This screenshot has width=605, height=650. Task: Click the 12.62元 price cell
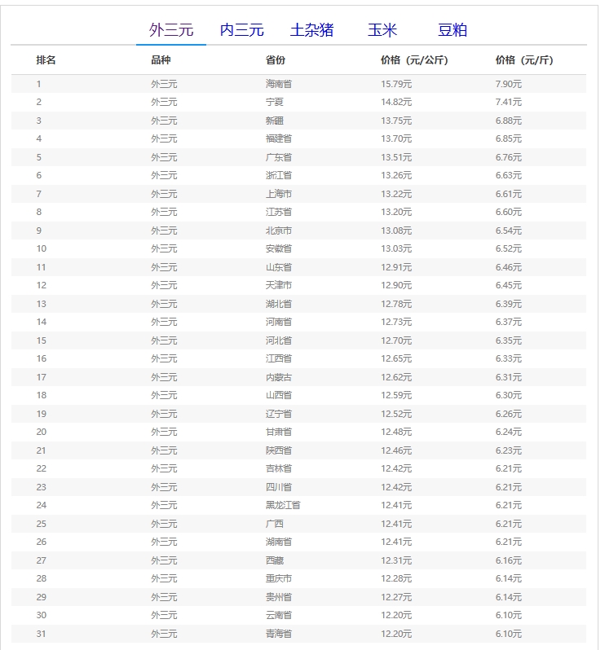pyautogui.click(x=396, y=377)
